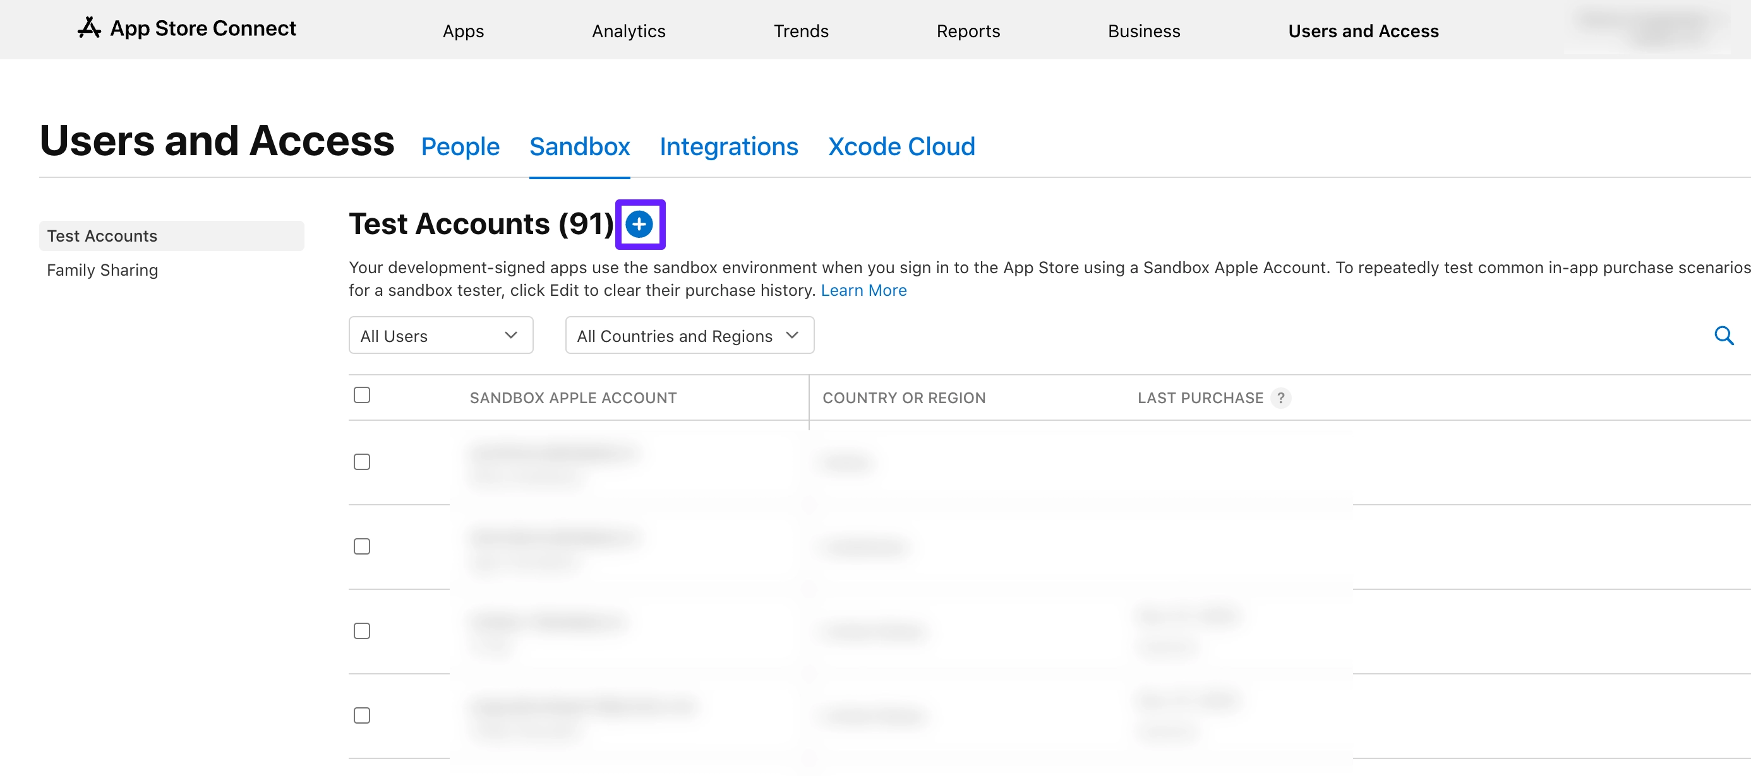Image resolution: width=1751 pixels, height=776 pixels.
Task: Click the App Store Connect Apple logo
Action: [x=89, y=28]
